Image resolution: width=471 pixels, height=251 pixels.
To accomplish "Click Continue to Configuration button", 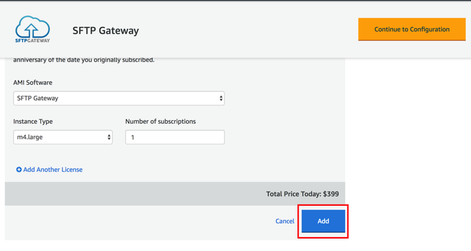I will pyautogui.click(x=412, y=29).
